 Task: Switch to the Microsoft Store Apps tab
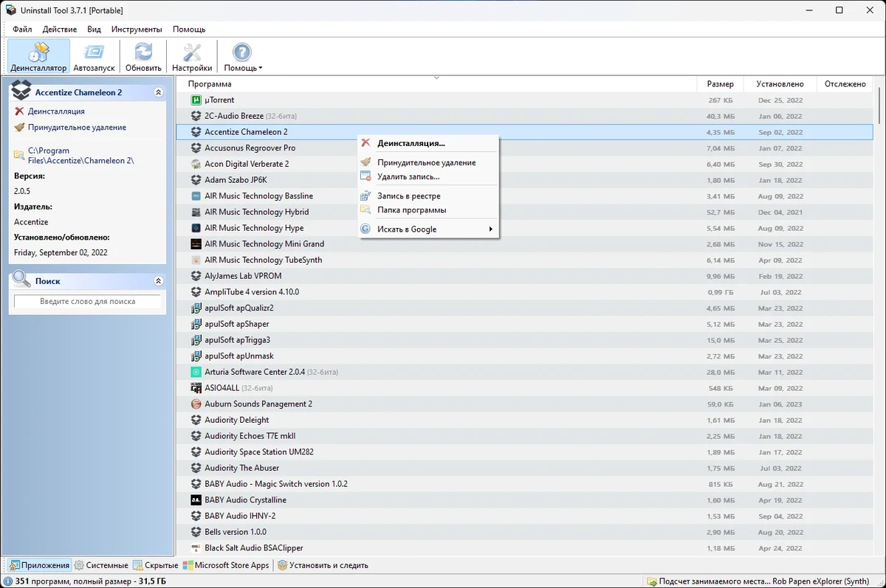(227, 566)
